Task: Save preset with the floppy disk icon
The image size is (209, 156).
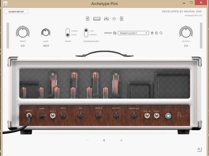Action: coord(115,33)
